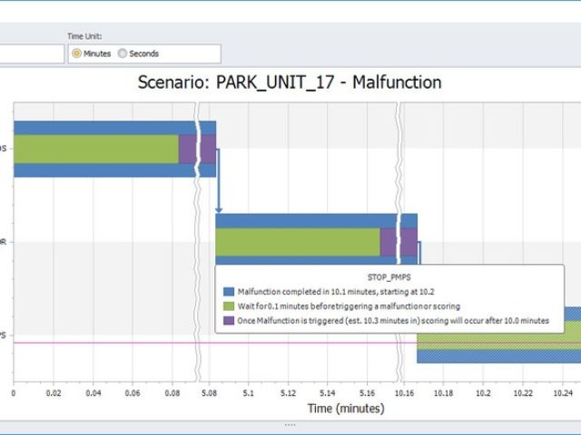Image resolution: width=581 pixels, height=435 pixels.
Task: Click text 'Once Malfunction is triggered' in tooltip
Action: (x=290, y=321)
